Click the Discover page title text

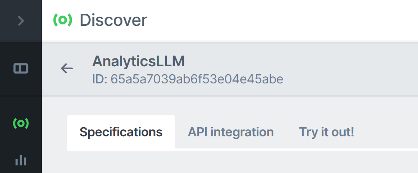pyautogui.click(x=113, y=20)
